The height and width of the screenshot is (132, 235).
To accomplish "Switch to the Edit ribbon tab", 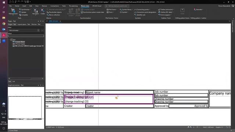I will pyautogui.click(x=30, y=6).
